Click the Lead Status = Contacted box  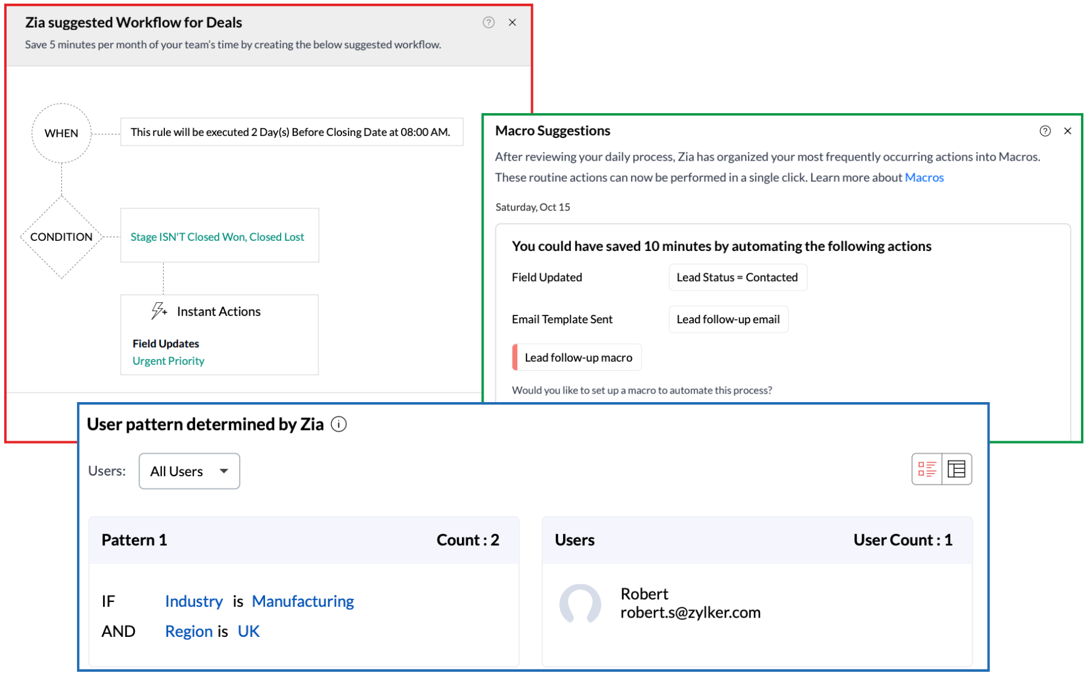coord(737,277)
